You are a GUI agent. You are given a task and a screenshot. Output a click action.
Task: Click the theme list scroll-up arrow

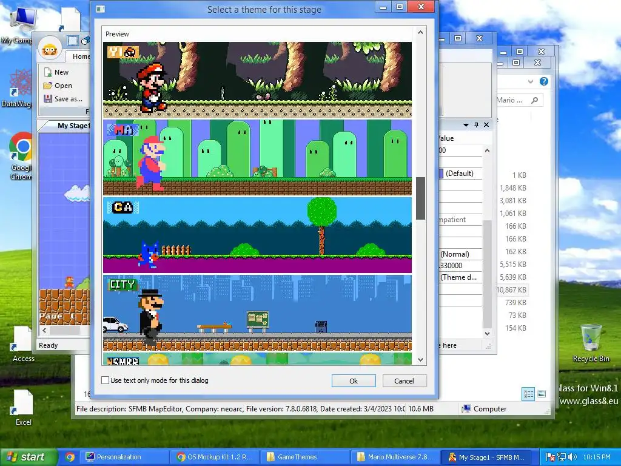coord(421,33)
